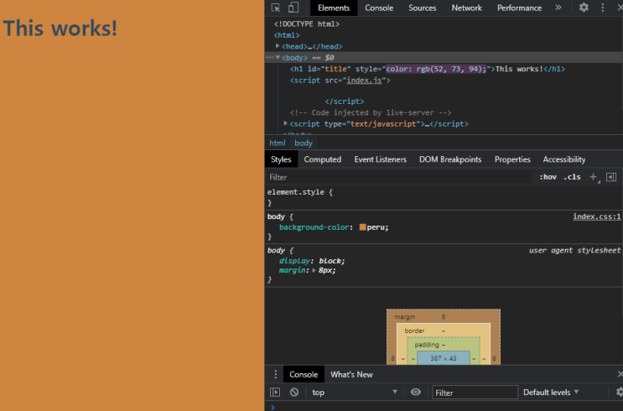Clear the console icon
623x411 pixels.
[294, 393]
